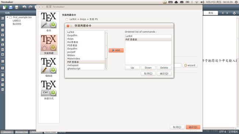
Task: Click the available commands list scrollbar
Action: coord(106,46)
